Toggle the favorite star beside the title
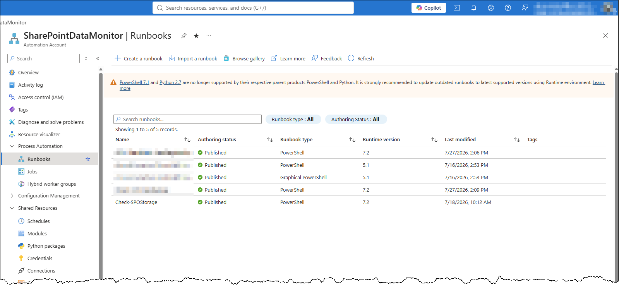 tap(196, 36)
